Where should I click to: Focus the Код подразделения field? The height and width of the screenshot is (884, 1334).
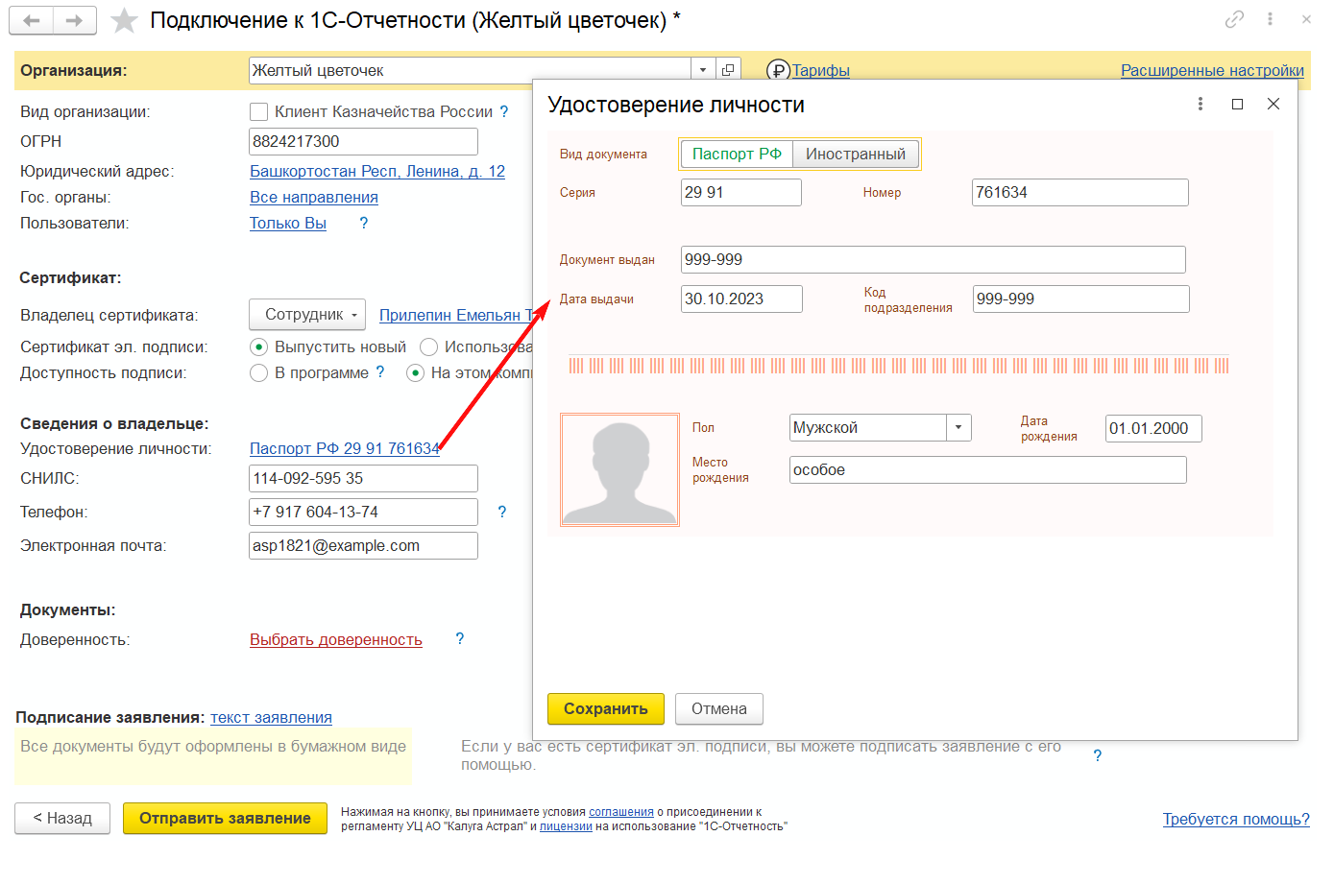(1081, 299)
